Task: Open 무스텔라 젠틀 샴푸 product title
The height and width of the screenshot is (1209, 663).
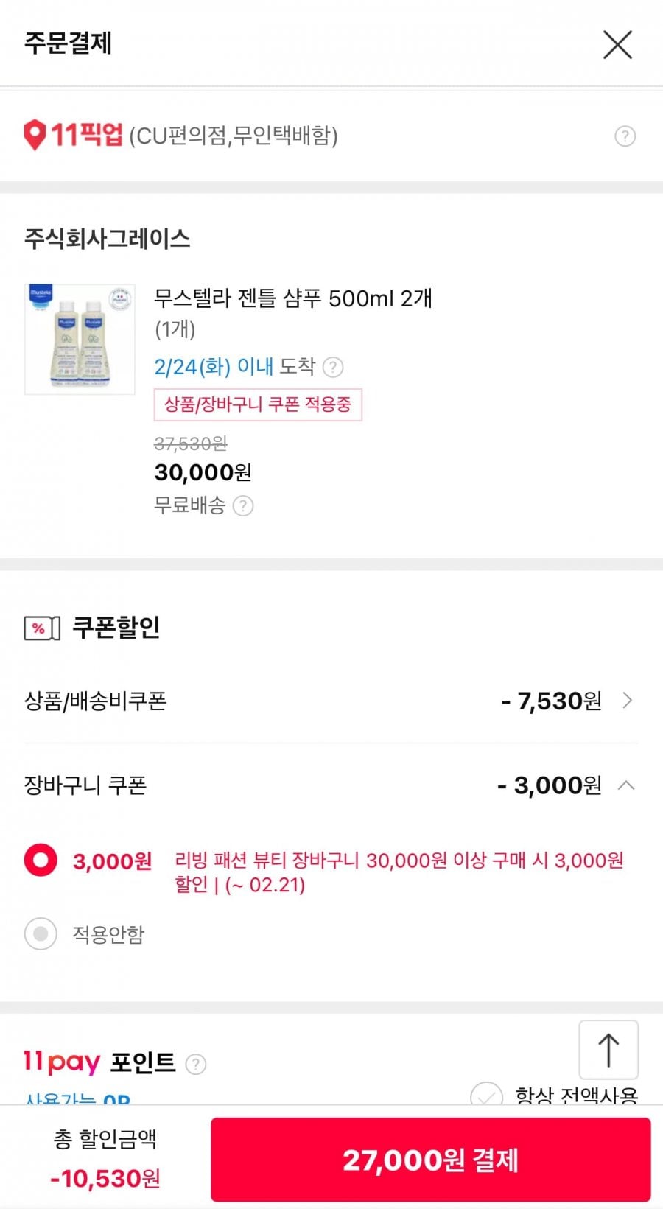Action: coord(292,298)
